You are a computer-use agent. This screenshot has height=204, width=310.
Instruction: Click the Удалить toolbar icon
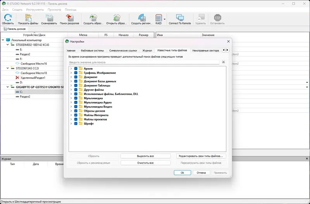[200, 19]
